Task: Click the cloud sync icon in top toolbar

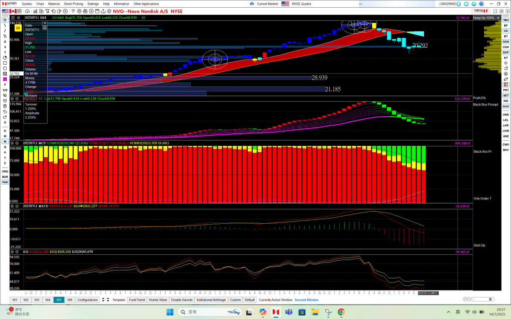Action: 27,11
